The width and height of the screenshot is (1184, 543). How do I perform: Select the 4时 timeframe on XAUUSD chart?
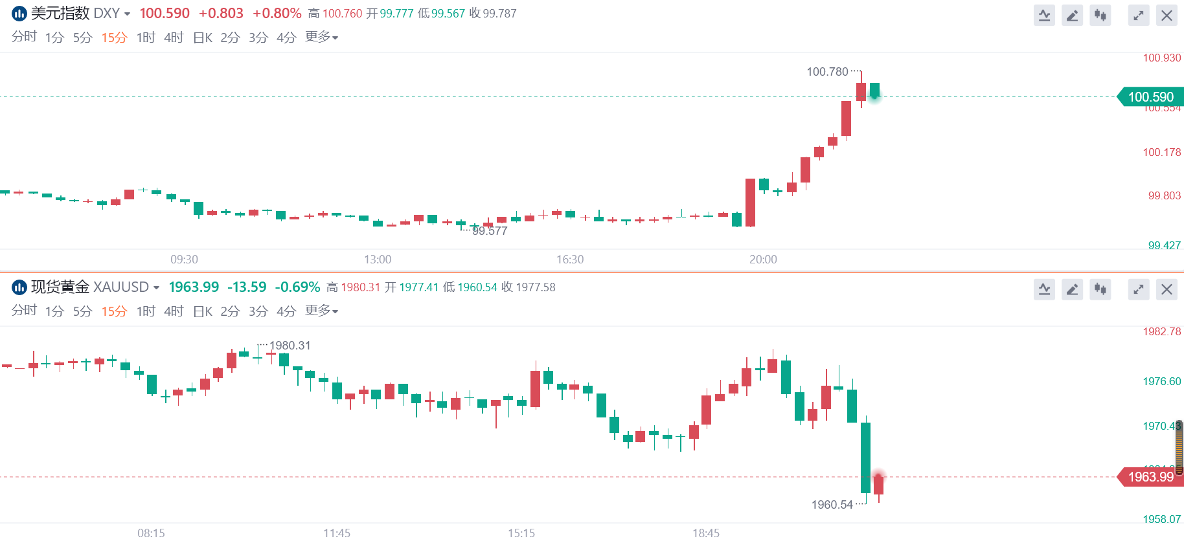[x=174, y=311]
